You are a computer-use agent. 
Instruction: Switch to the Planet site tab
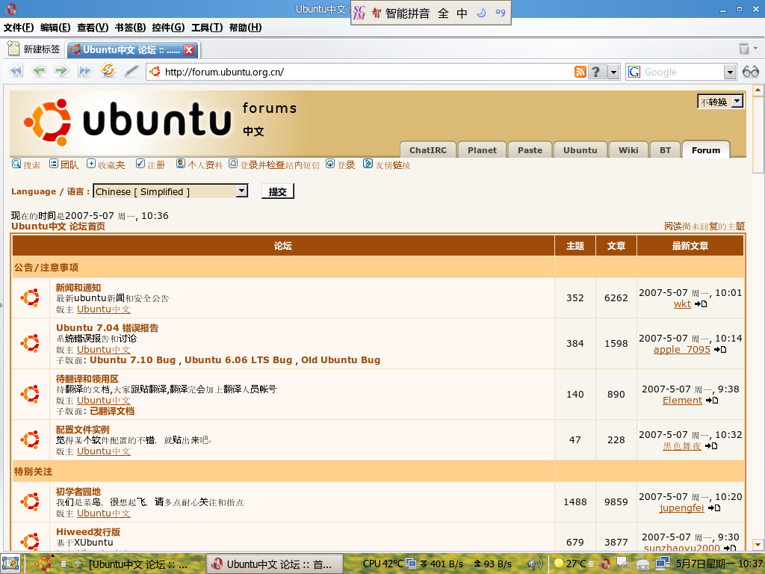[482, 149]
